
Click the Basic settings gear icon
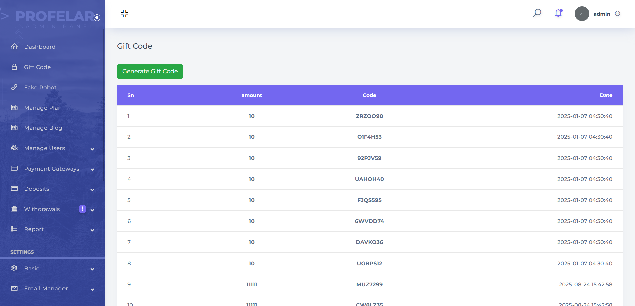click(14, 268)
